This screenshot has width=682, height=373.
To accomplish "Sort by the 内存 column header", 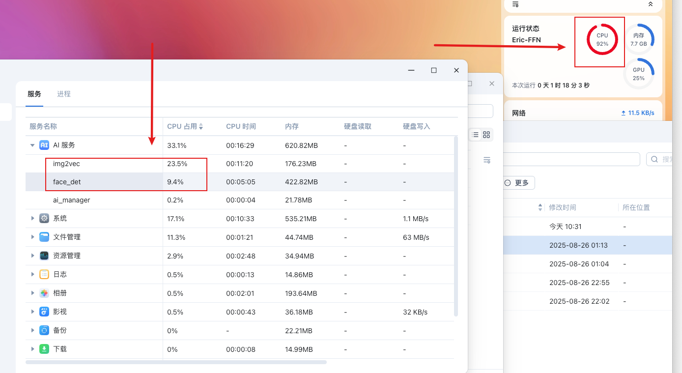I will pyautogui.click(x=292, y=126).
